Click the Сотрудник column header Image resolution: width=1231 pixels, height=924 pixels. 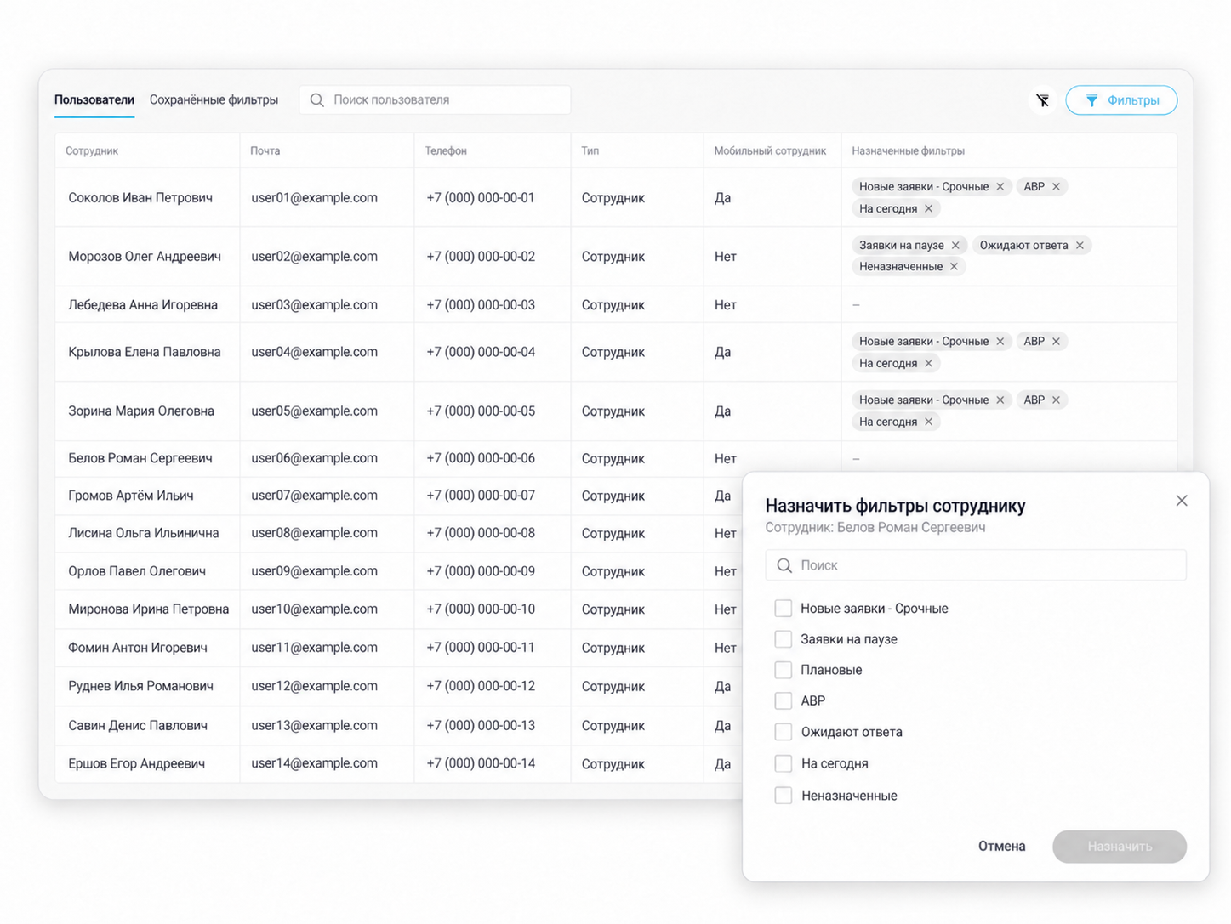(92, 151)
